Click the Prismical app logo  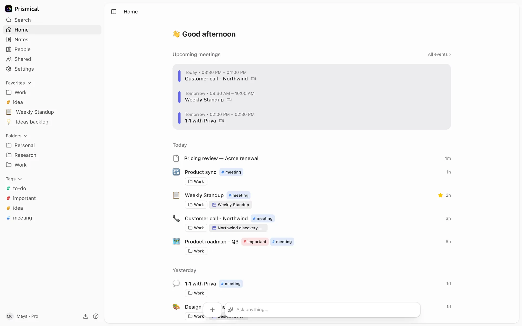coord(9,9)
